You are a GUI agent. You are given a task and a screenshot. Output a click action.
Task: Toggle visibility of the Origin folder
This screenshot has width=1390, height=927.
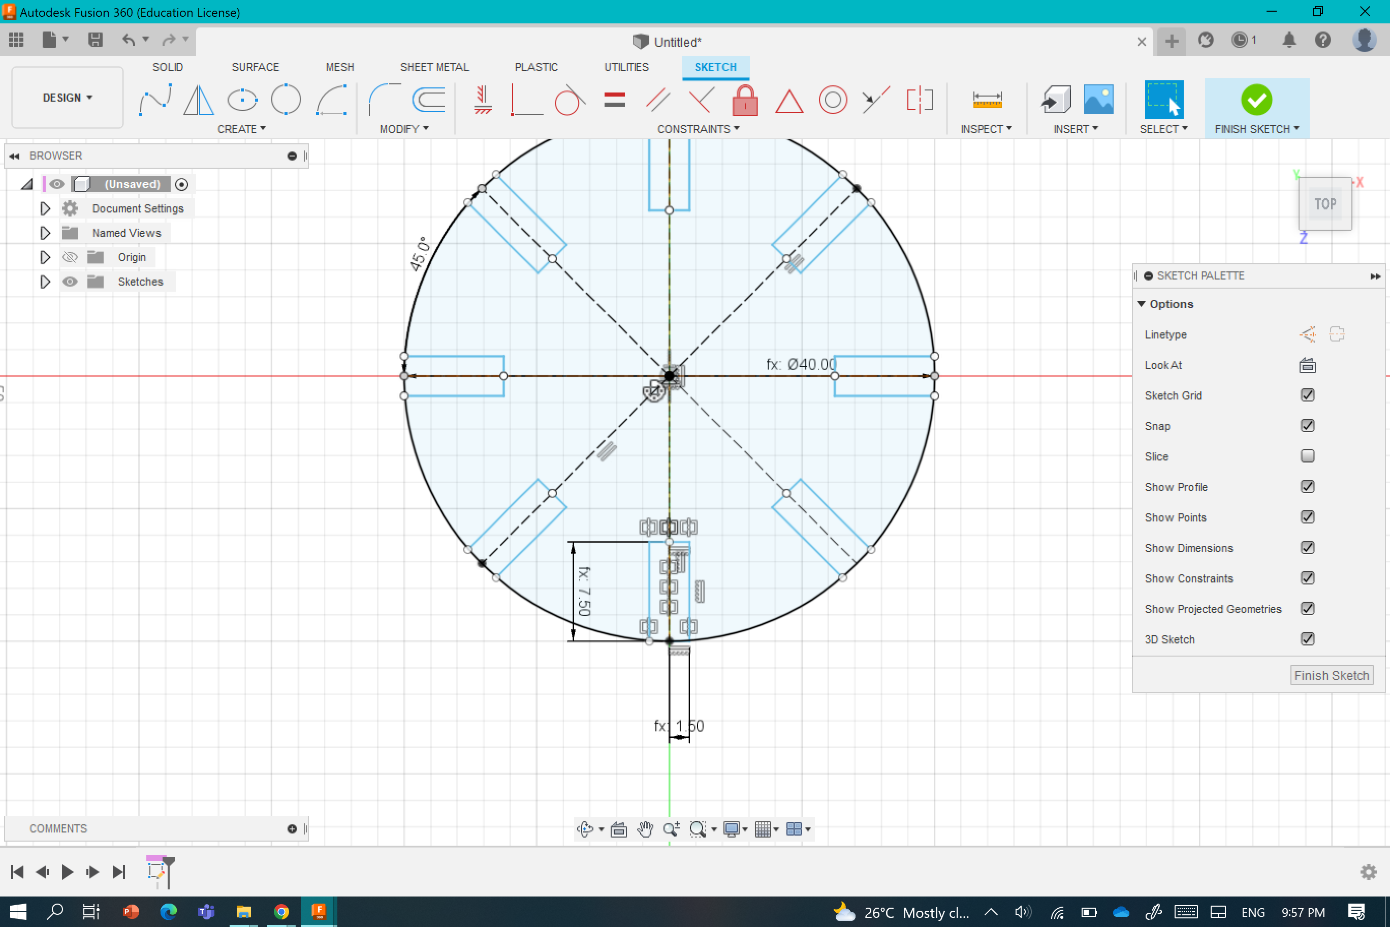(x=70, y=257)
